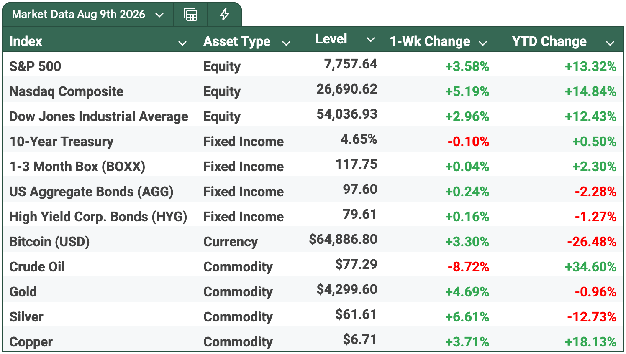Open the table view calculator icon
The width and height of the screenshot is (626, 354).
click(190, 15)
